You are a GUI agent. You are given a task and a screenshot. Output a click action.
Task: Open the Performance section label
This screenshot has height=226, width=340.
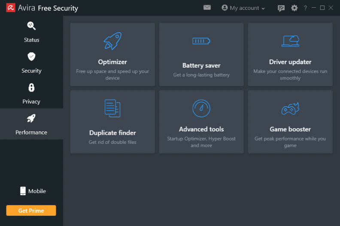coord(31,132)
